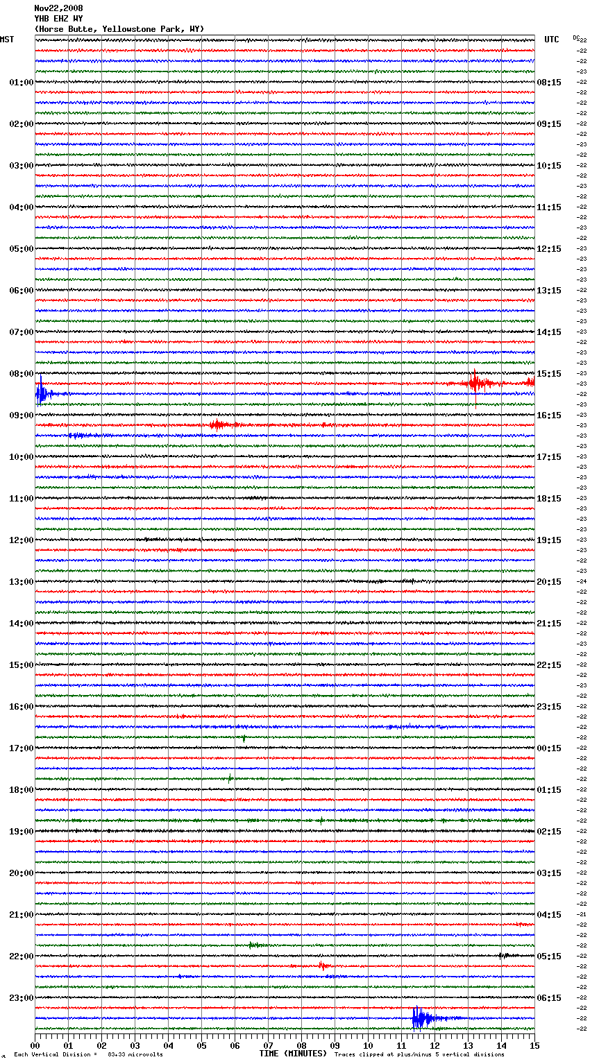Click the 20:15 UTC time label
The image size is (590, 1064).
tap(549, 582)
